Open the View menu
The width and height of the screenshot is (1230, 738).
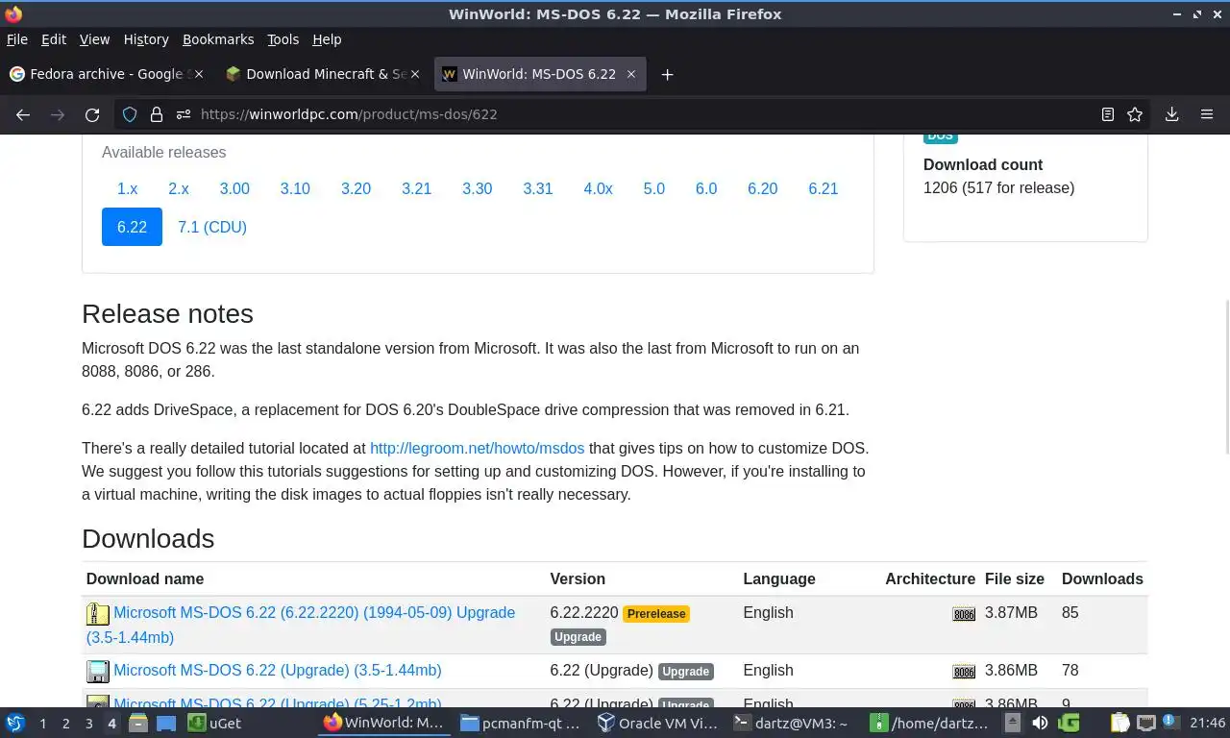(x=94, y=39)
